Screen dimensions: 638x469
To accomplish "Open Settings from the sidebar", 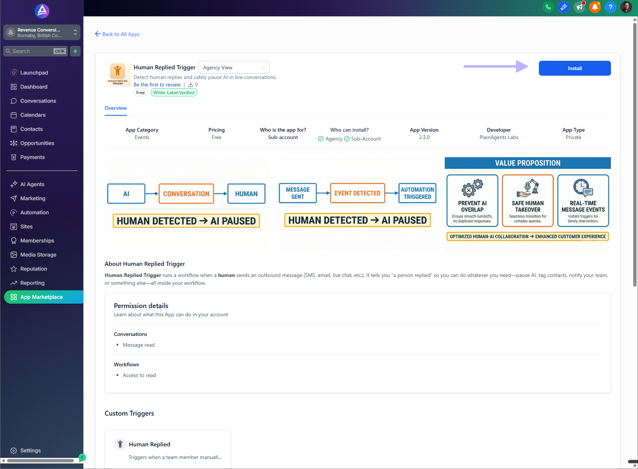I will click(30, 450).
